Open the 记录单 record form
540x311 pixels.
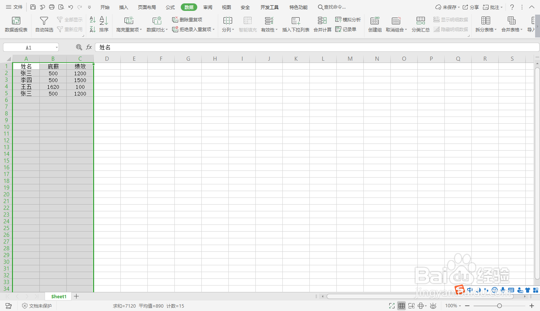click(x=346, y=29)
